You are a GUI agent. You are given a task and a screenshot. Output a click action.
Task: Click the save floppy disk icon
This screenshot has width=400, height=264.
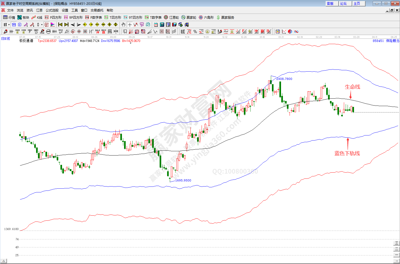(x=174, y=25)
